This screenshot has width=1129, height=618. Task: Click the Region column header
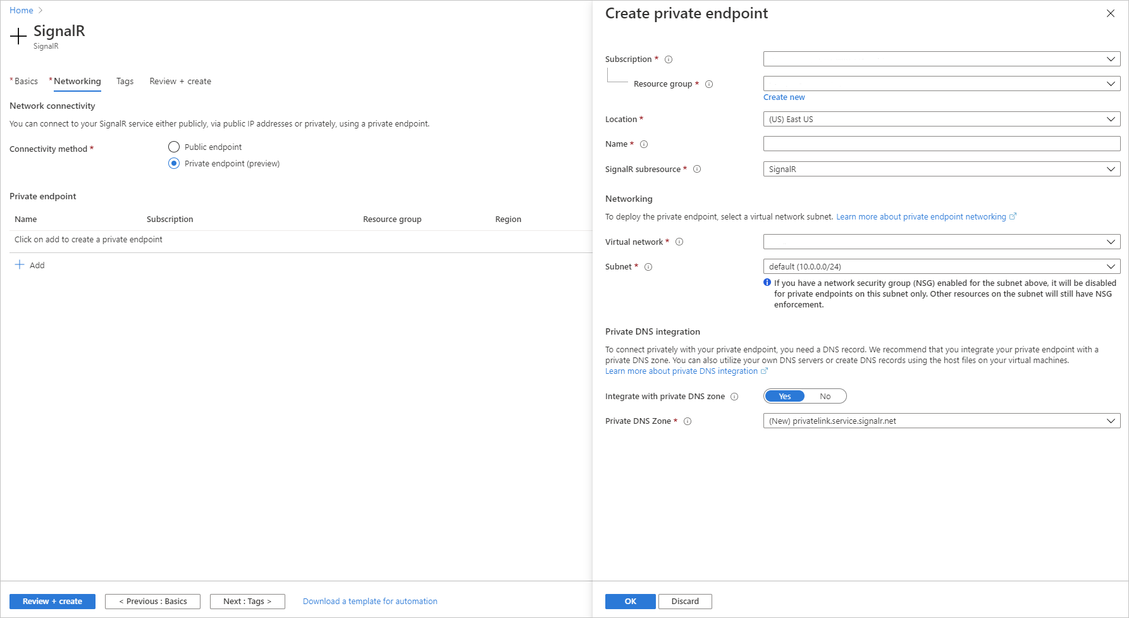[509, 219]
